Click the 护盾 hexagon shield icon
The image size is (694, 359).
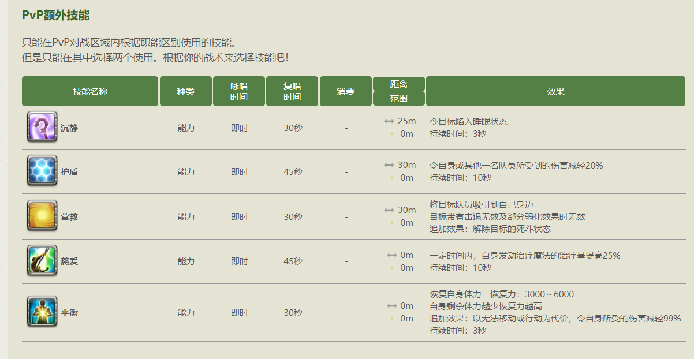[x=42, y=171]
